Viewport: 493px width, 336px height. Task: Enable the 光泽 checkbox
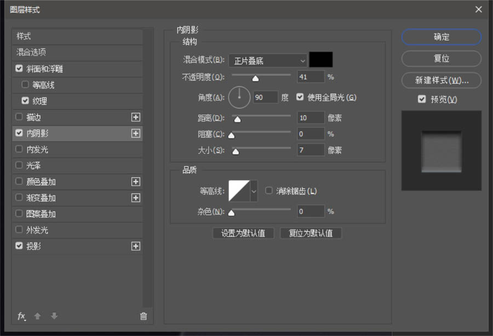click(x=19, y=165)
